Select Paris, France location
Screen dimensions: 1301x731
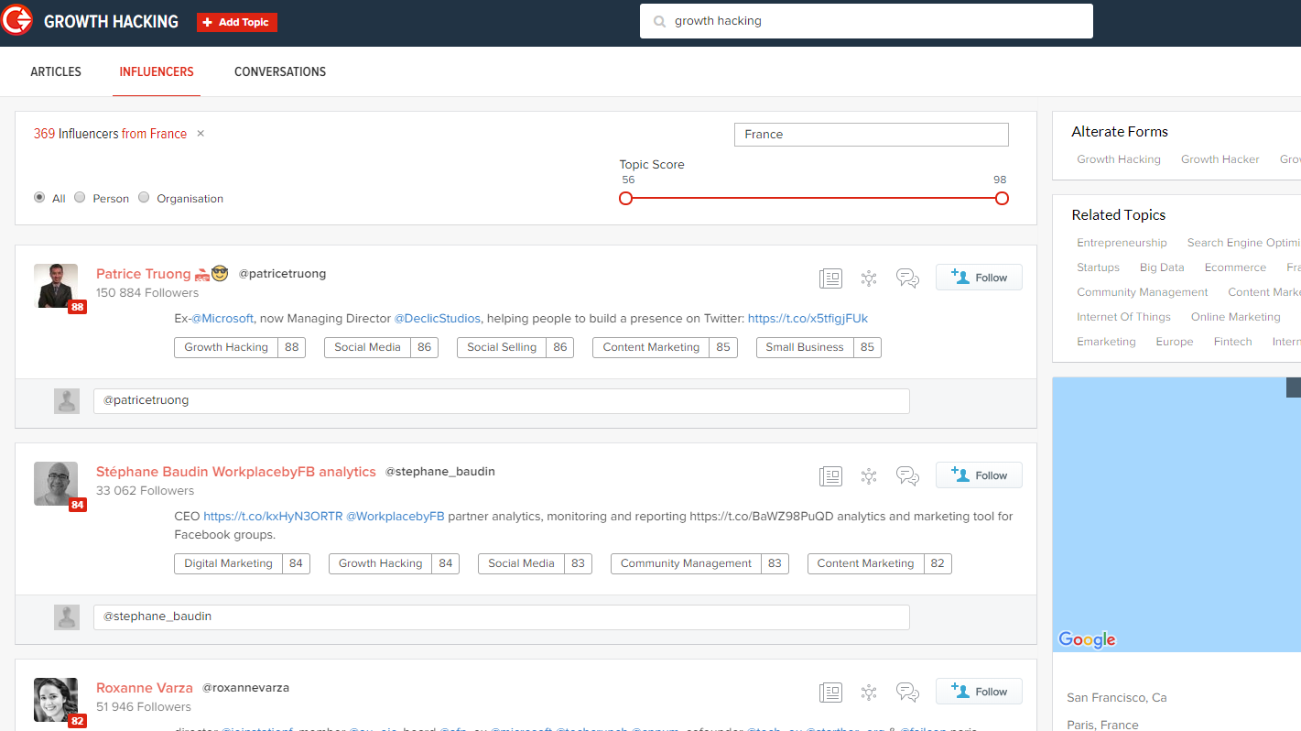point(1102,725)
